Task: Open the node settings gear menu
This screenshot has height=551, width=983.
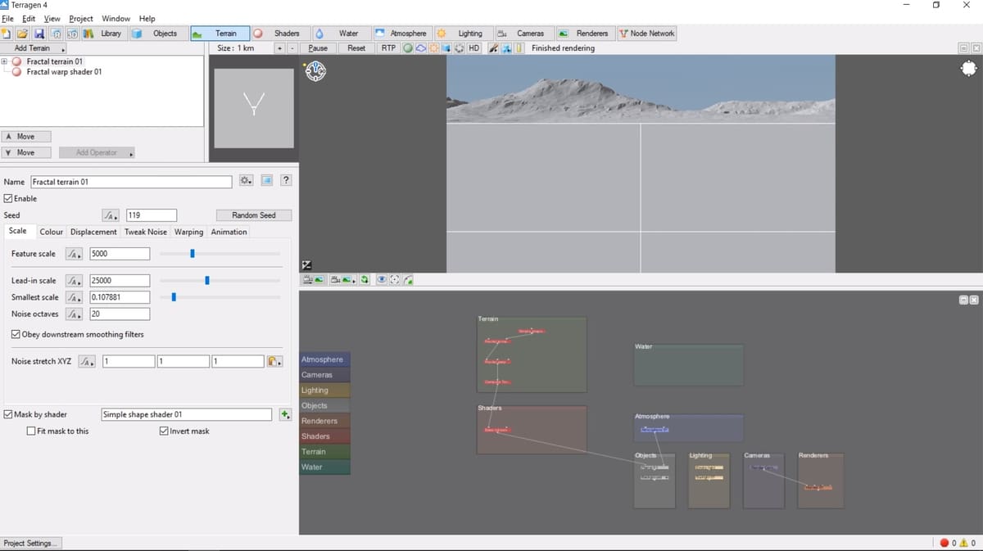Action: 246,180
